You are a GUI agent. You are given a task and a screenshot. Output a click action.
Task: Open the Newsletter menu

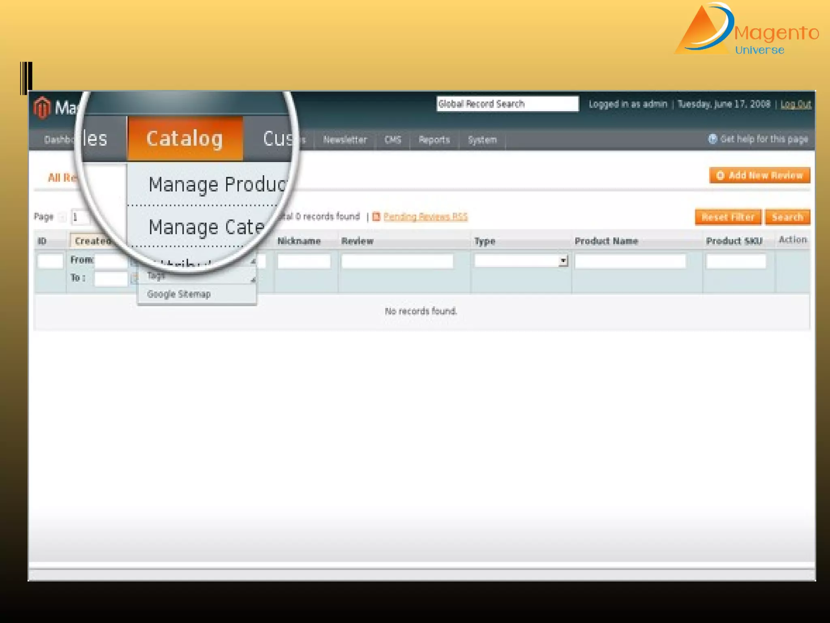[345, 140]
